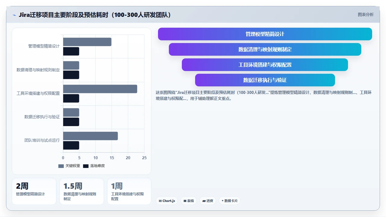The height and width of the screenshot is (217, 386).
Task: Click 关键权重 bar for 工具环境搭建与权限配置
Action: (x=100, y=89)
